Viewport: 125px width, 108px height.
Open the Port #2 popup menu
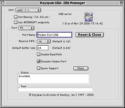click(26, 28)
